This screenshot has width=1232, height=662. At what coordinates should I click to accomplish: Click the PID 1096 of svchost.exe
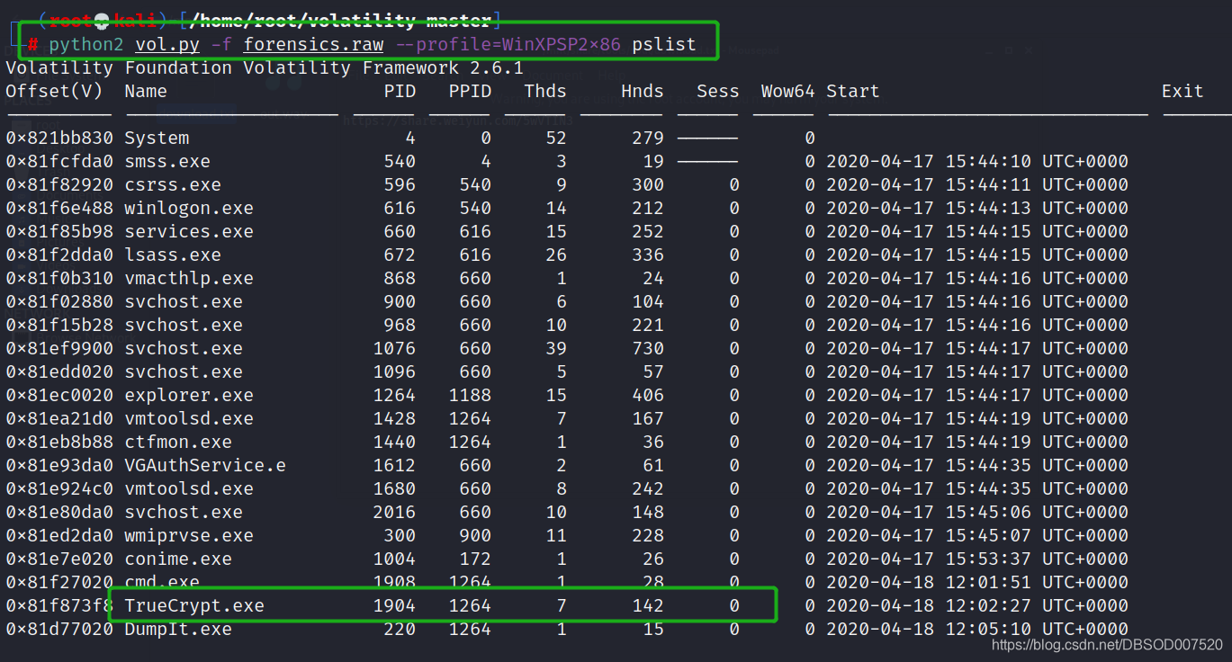tap(394, 371)
